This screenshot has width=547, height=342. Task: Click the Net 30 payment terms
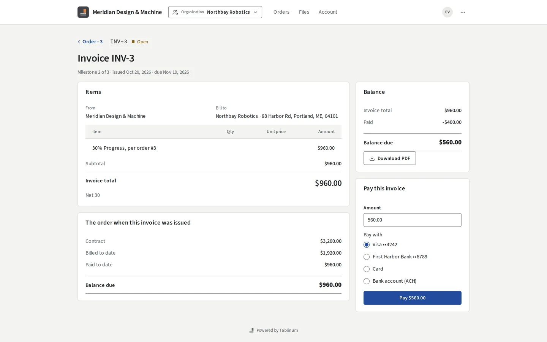(93, 195)
